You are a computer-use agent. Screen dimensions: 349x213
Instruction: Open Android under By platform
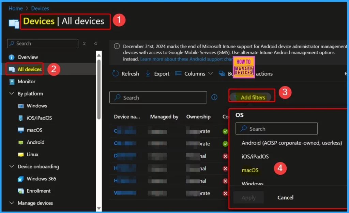[x=35, y=142]
